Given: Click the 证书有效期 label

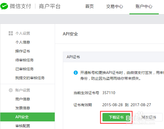Looking at the screenshot, I should [83, 105].
